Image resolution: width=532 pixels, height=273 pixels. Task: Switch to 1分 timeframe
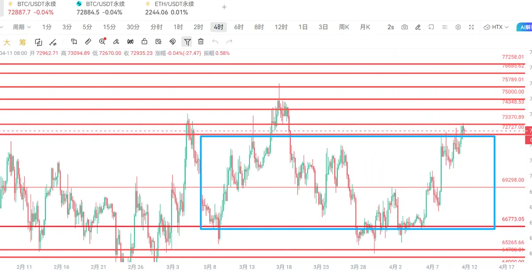pyautogui.click(x=47, y=27)
